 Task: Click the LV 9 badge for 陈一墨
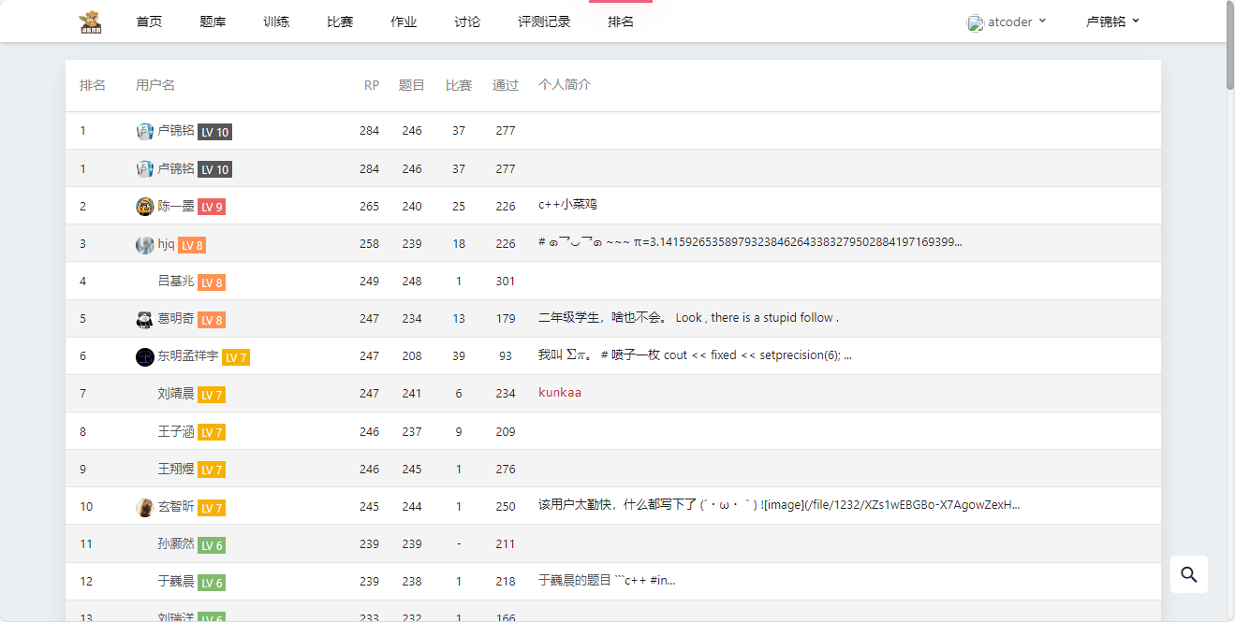coord(212,208)
